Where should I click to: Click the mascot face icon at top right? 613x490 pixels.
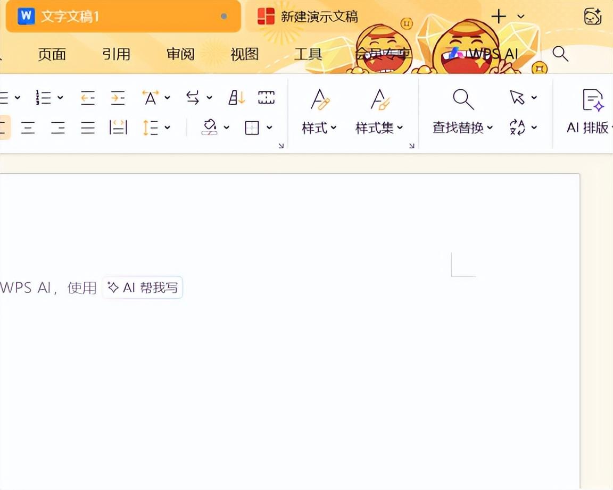(x=592, y=16)
